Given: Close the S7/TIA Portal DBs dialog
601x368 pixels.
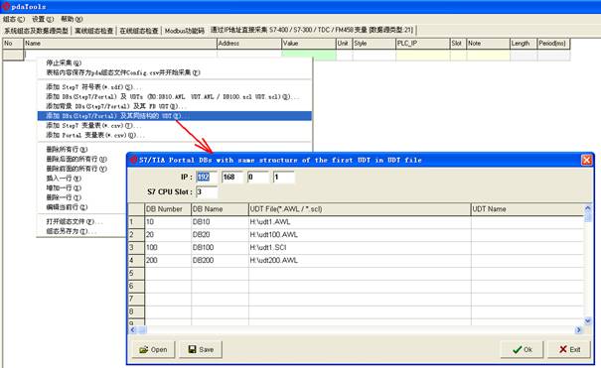Looking at the screenshot, I should [x=586, y=160].
